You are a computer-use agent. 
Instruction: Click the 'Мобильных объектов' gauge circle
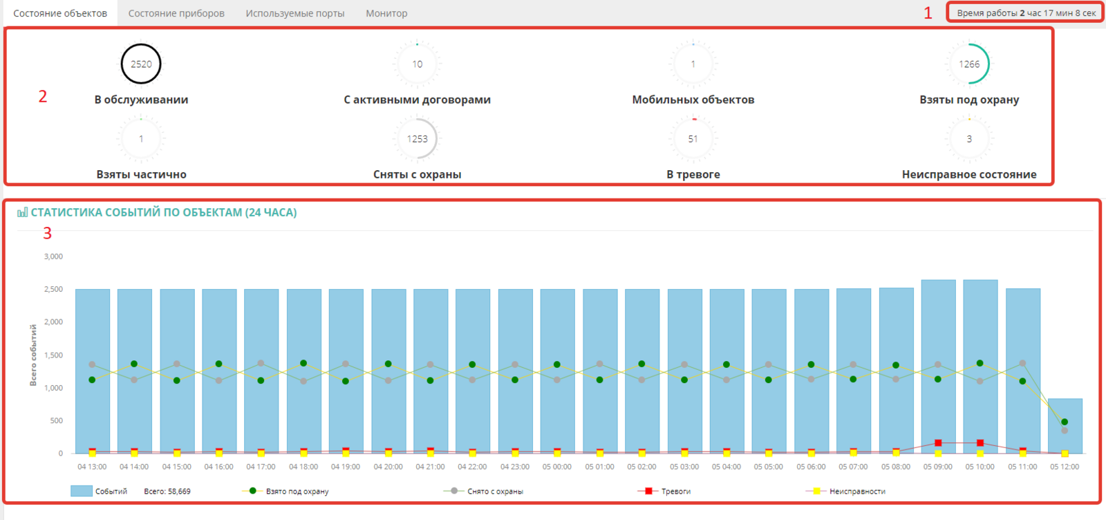693,64
